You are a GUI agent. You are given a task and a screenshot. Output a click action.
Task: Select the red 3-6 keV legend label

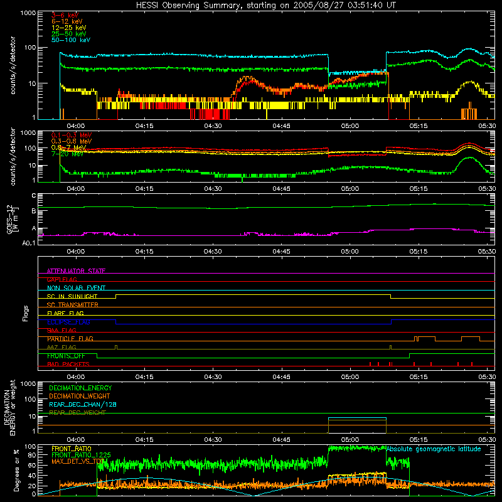point(65,15)
